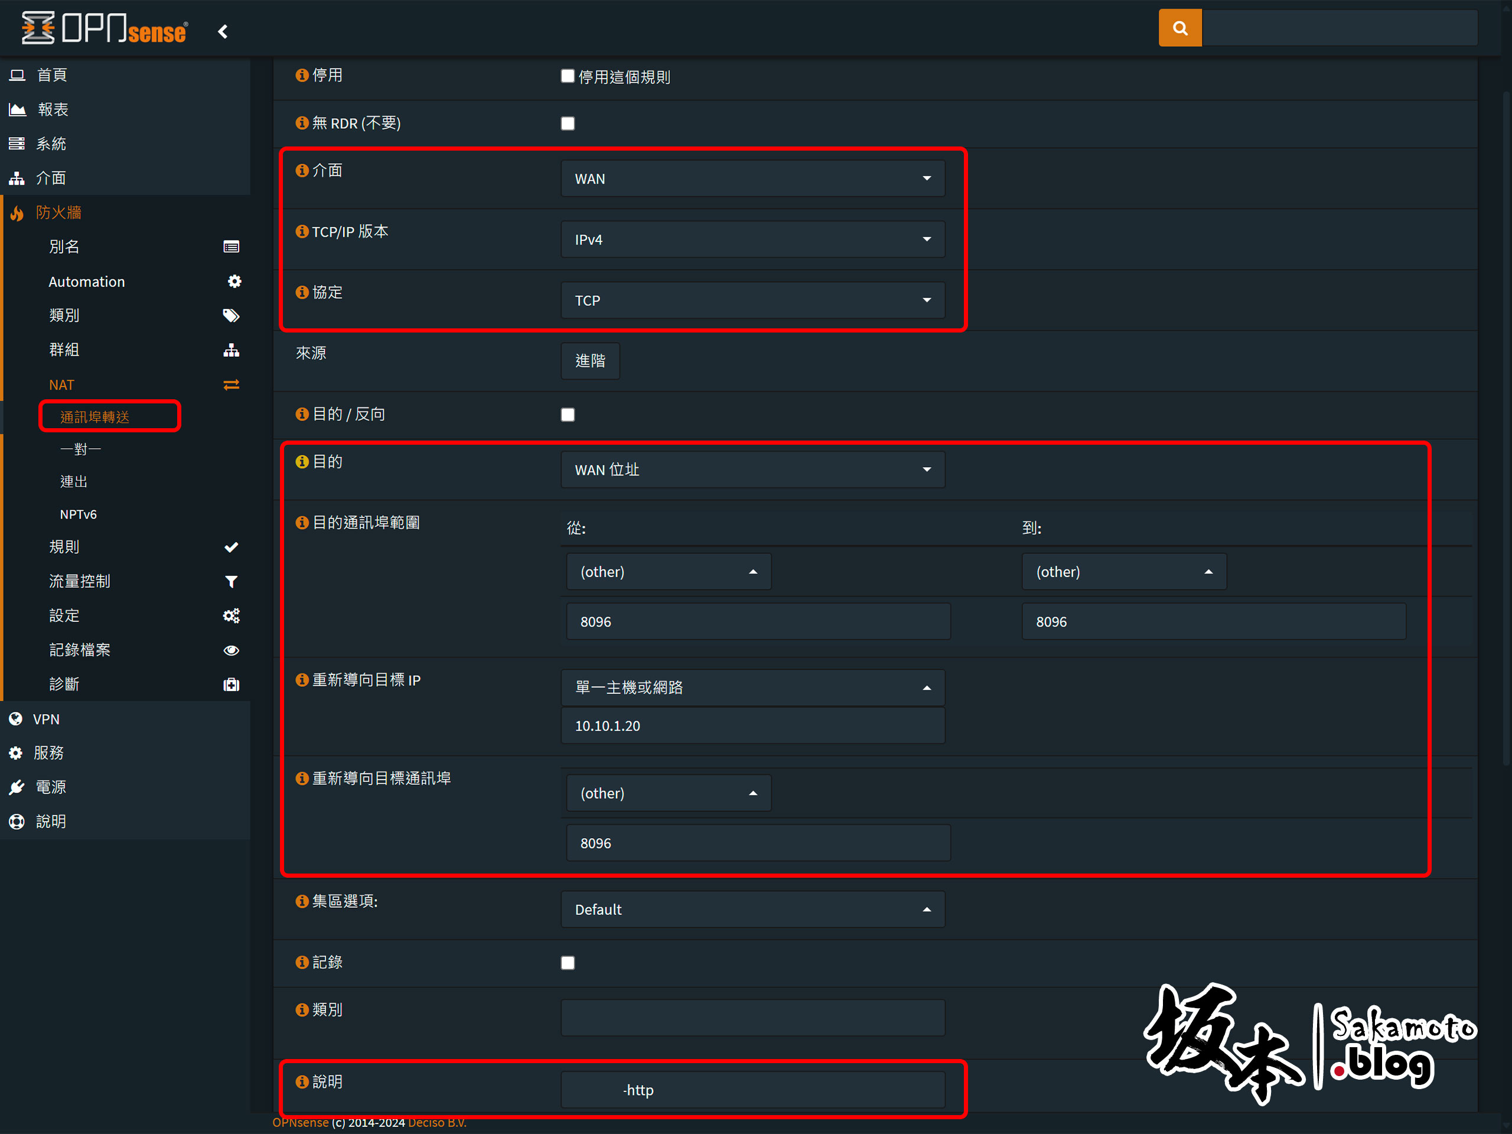This screenshot has width=1512, height=1134.
Task: Click the redirect IP field 10.10.1.20
Action: (752, 726)
